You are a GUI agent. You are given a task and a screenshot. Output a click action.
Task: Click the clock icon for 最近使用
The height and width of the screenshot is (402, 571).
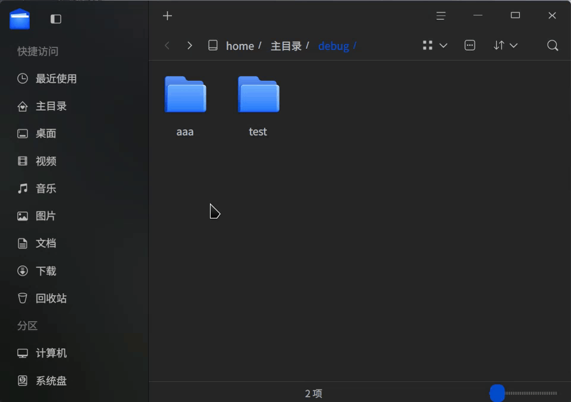point(23,78)
